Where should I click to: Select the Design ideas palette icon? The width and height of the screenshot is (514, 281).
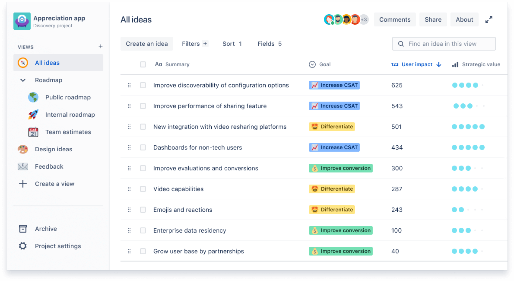(23, 149)
